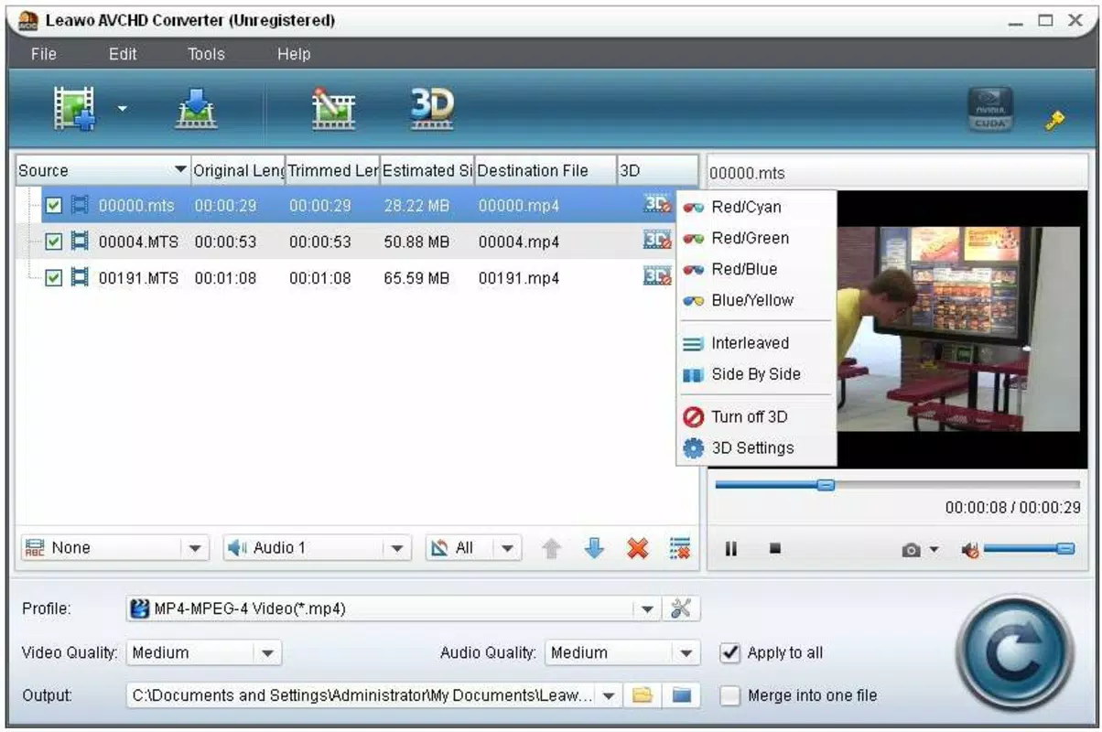The width and height of the screenshot is (1102, 732).
Task: Click the 3D icon for 00000.mts row
Action: point(657,205)
